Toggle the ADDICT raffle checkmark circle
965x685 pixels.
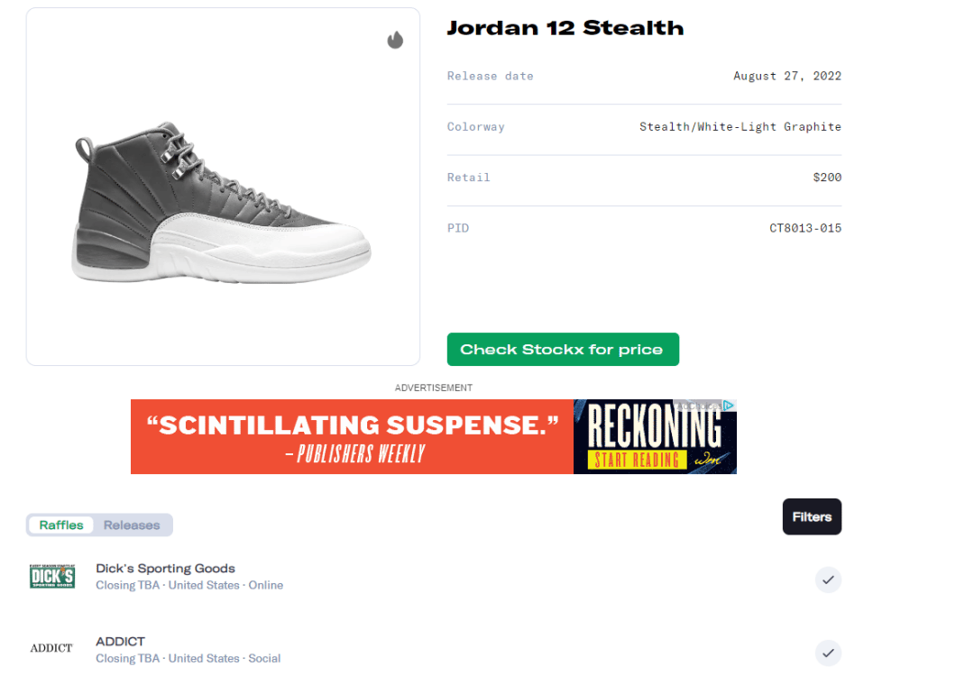coord(828,653)
